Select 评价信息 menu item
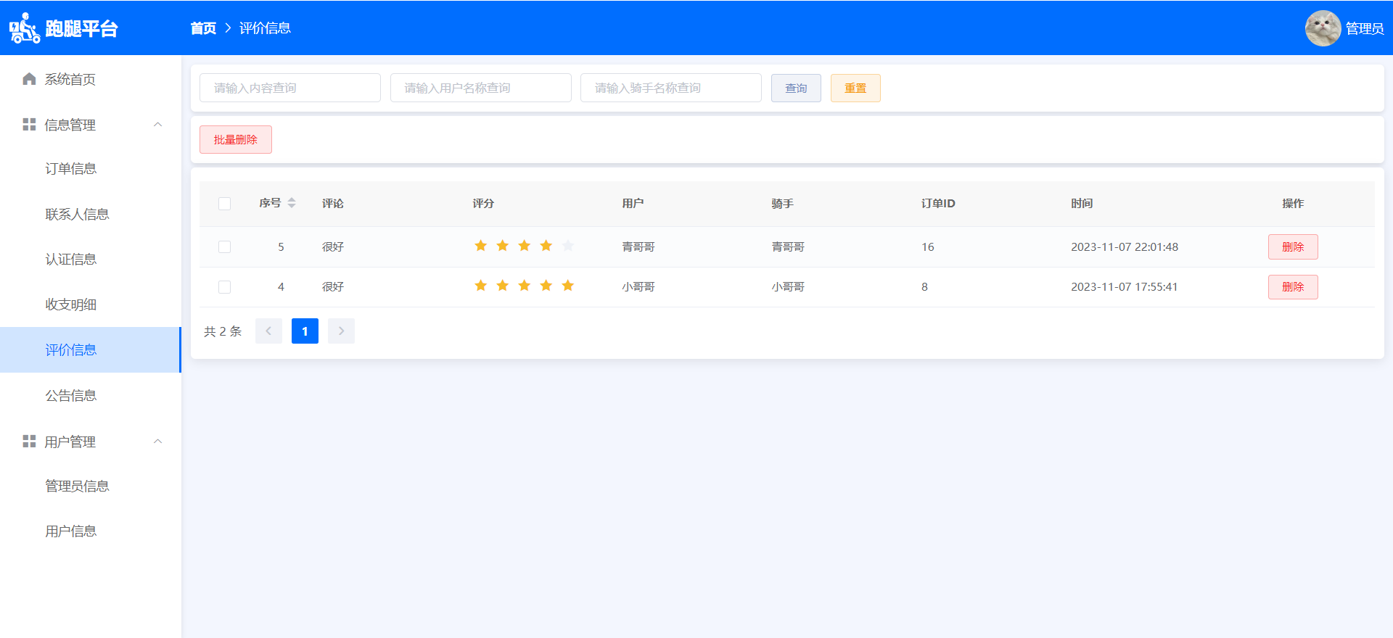Viewport: 1393px width, 638px height. tap(91, 350)
